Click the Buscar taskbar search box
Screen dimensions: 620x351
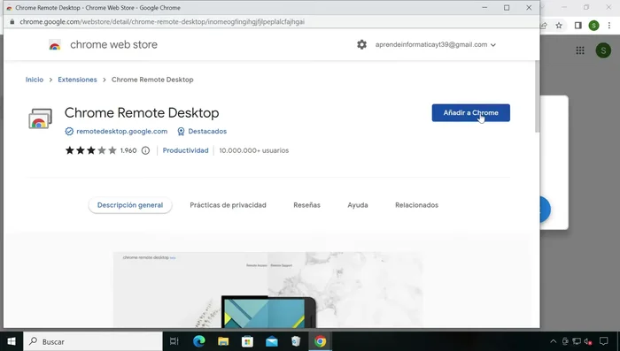coord(93,341)
